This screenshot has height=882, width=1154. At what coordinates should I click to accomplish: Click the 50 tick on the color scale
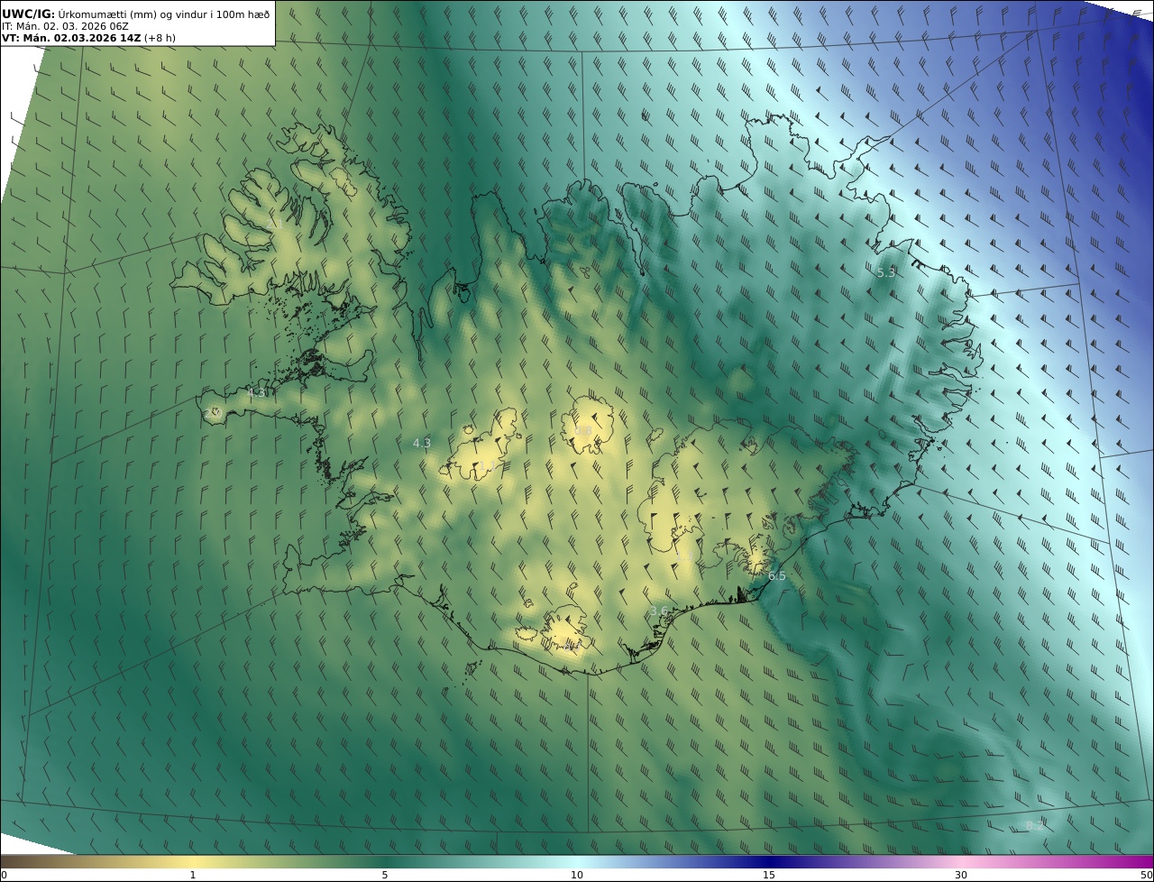point(1147,875)
